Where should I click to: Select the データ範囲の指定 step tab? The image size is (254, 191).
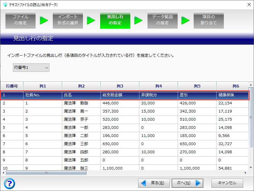(x=162, y=20)
